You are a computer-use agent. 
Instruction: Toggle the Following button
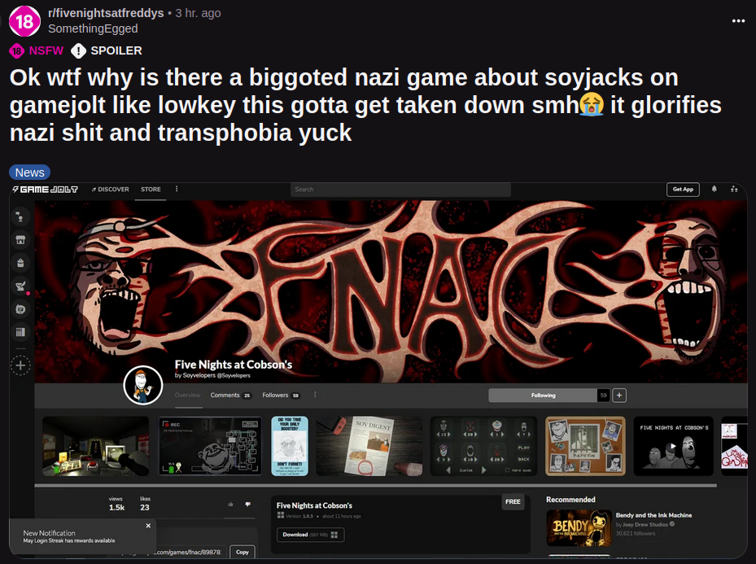[x=543, y=396]
